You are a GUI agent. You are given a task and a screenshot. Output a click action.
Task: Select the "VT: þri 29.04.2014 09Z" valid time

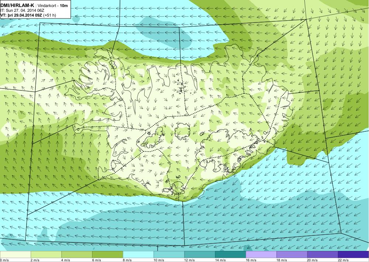pyautogui.click(x=22, y=15)
